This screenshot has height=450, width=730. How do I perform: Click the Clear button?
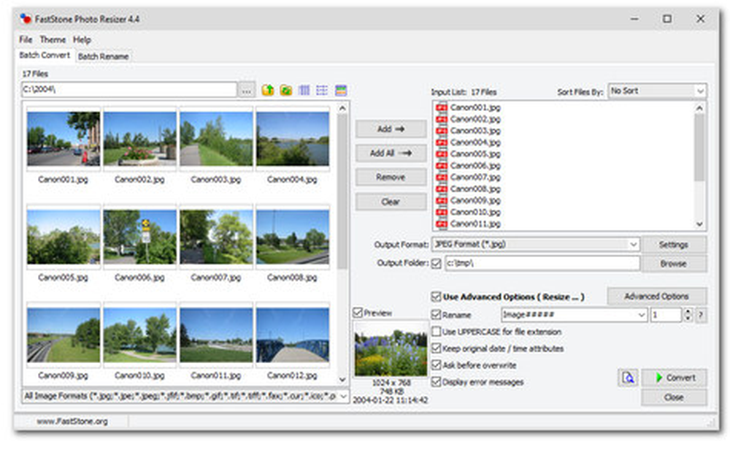[x=391, y=202]
